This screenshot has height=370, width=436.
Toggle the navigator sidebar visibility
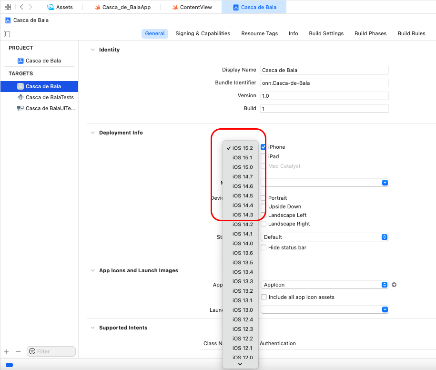pos(7,34)
